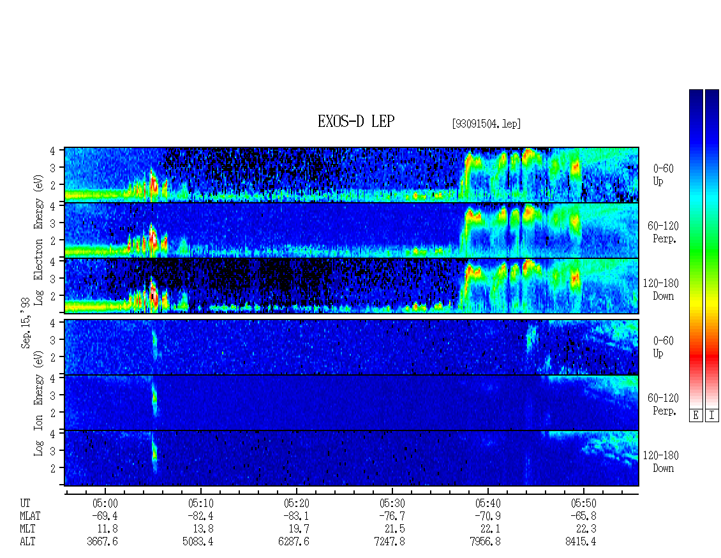This screenshot has width=721, height=558.
Task: Click the [93091504.lep] file name label
Action: pyautogui.click(x=486, y=124)
